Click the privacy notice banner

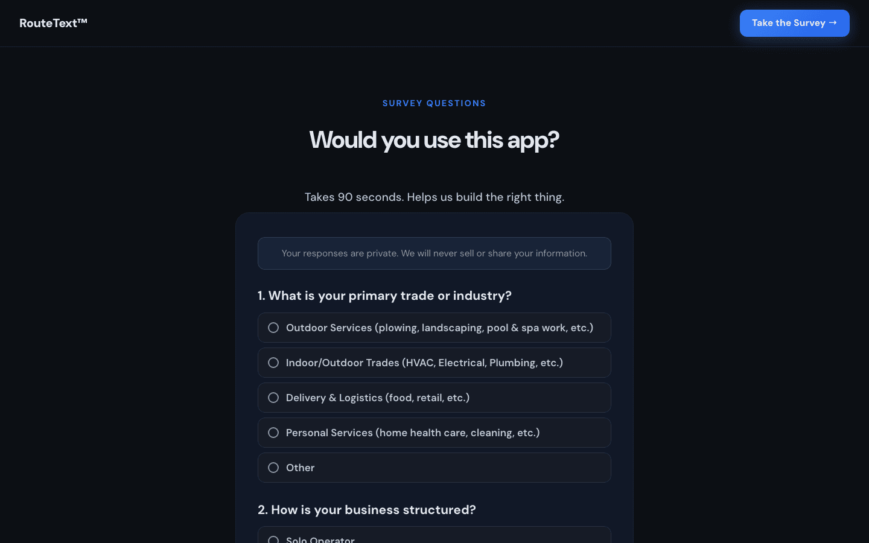434,253
